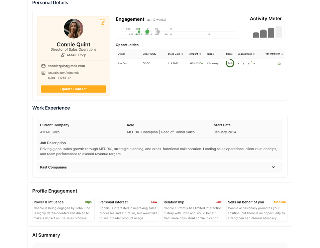Screen dimensions: 320x248
Task: Click the Update Contact button
Action: (73, 89)
